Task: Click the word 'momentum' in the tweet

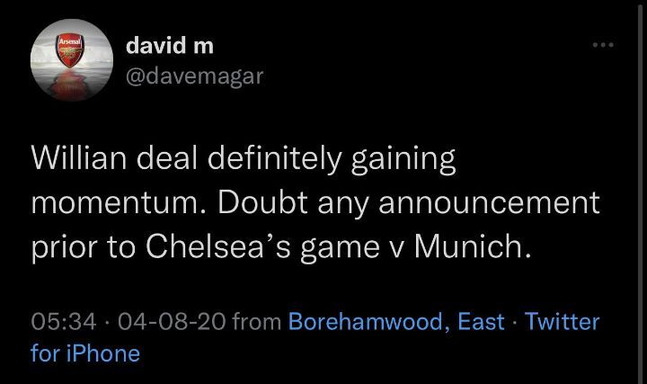Action: click(x=118, y=203)
